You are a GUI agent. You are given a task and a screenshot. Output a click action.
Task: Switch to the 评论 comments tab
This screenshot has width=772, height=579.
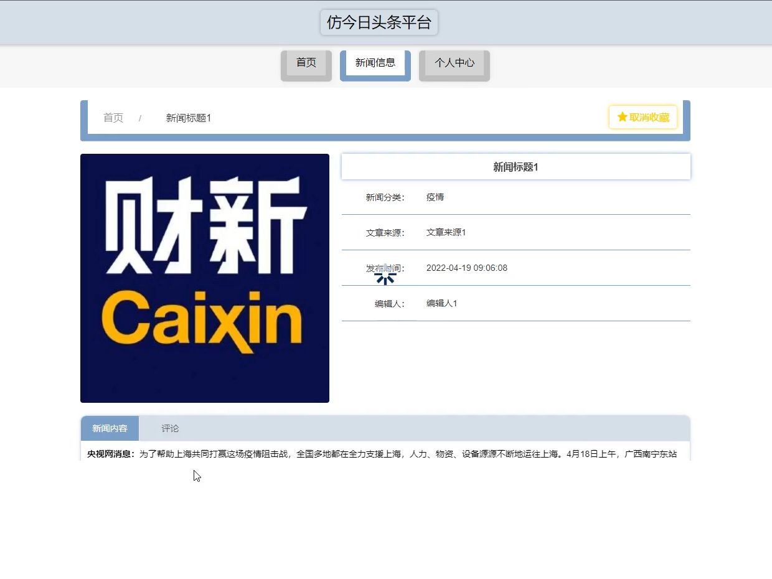tap(170, 428)
